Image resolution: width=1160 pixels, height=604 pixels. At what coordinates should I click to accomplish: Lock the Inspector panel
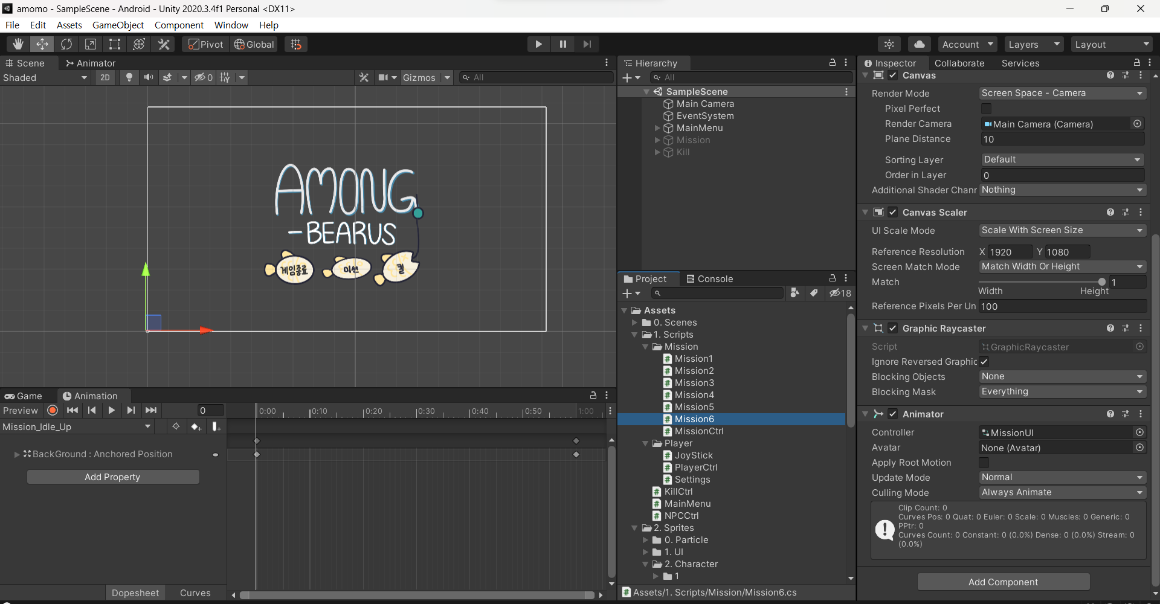pos(1136,62)
